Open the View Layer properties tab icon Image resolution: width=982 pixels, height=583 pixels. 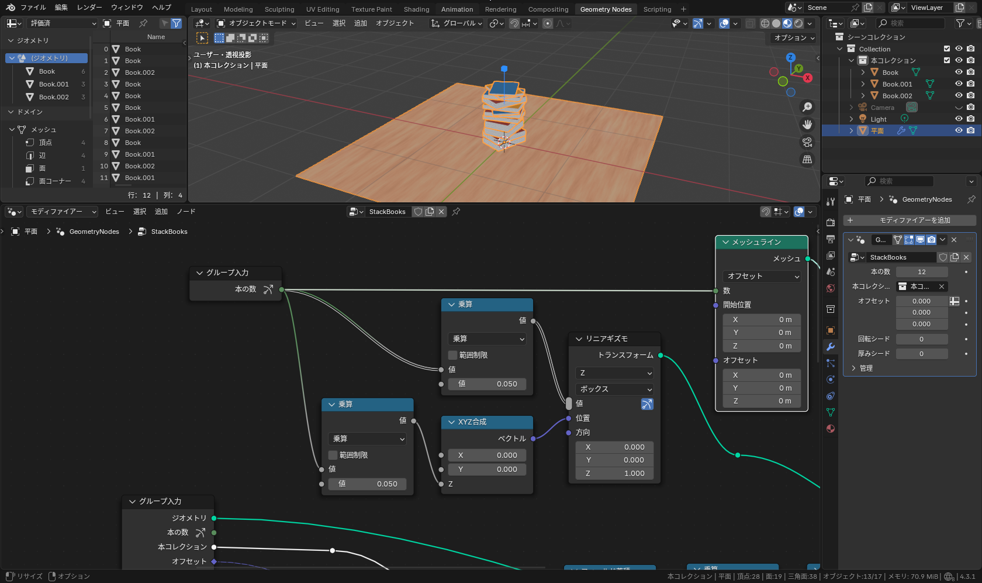(831, 256)
